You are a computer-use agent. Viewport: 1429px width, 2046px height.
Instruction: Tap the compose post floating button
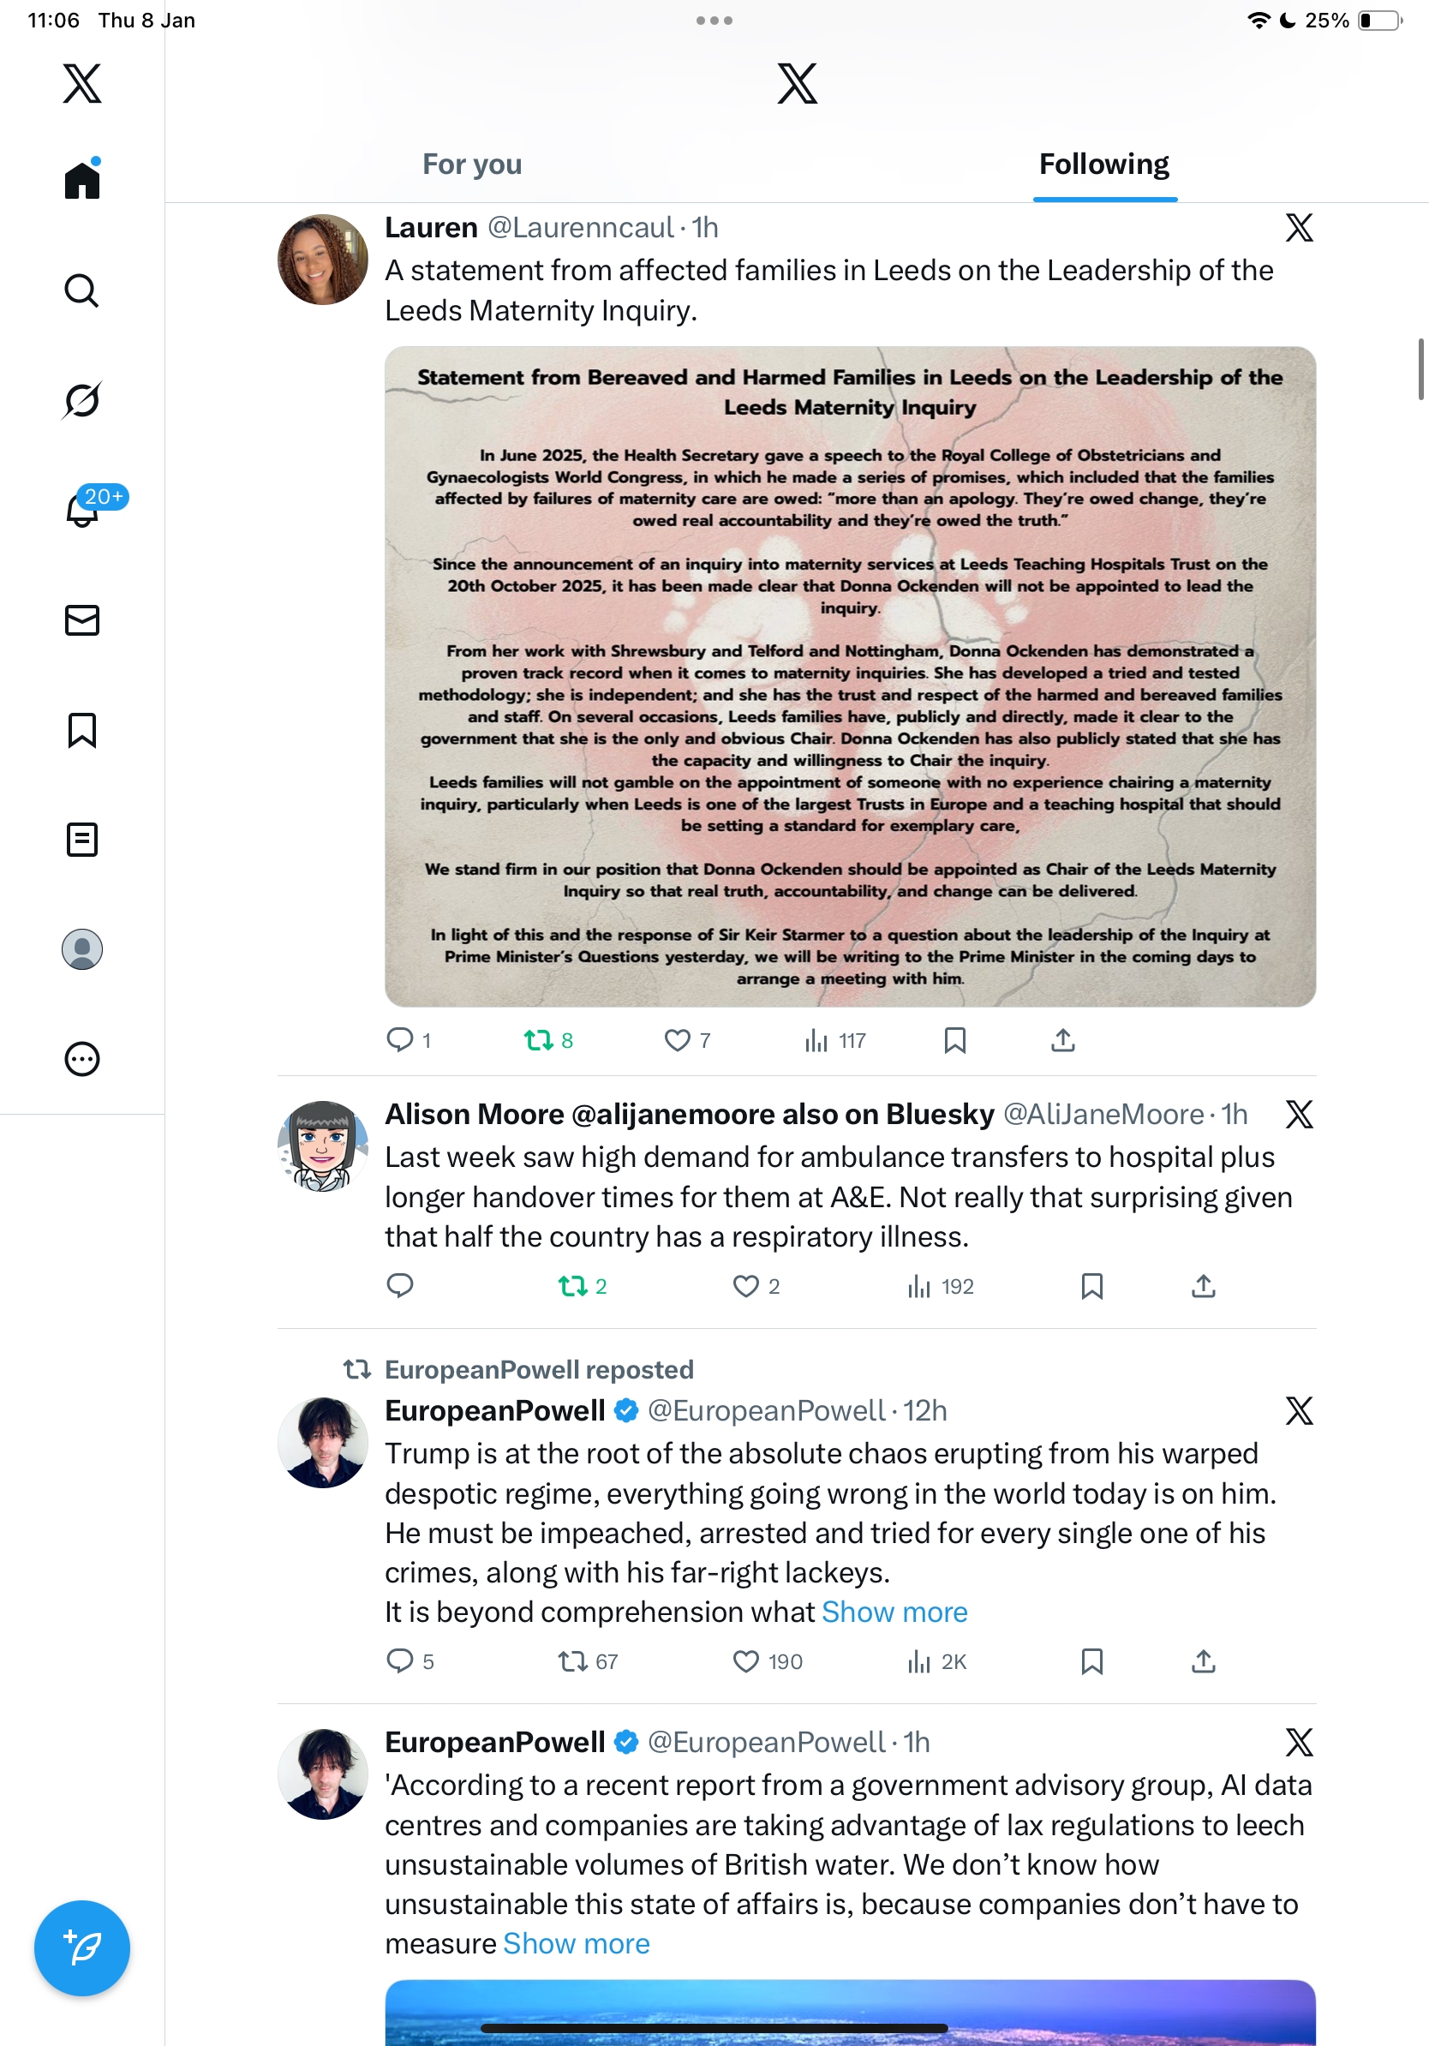82,1948
